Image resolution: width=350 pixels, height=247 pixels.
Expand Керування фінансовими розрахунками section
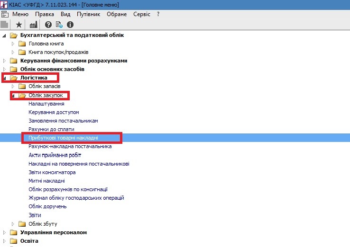(5, 61)
